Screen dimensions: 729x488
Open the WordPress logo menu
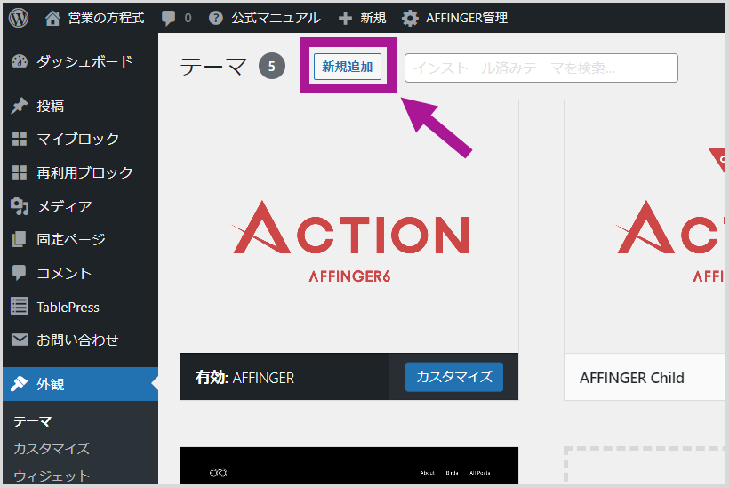click(19, 18)
